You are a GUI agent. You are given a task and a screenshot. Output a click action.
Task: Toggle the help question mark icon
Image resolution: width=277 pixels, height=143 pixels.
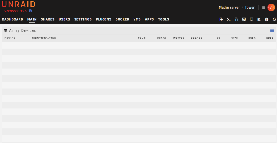click(x=266, y=19)
